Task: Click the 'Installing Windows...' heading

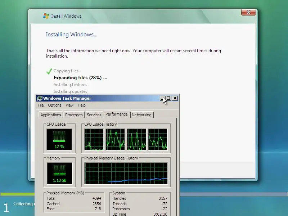Action: pyautogui.click(x=71, y=35)
